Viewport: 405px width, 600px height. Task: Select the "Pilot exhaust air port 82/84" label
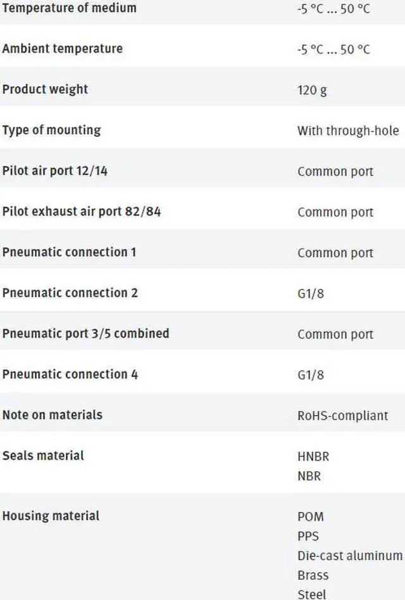(81, 212)
